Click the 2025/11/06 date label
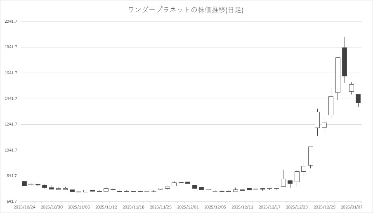This screenshot has height=213, width=373. (x=79, y=207)
